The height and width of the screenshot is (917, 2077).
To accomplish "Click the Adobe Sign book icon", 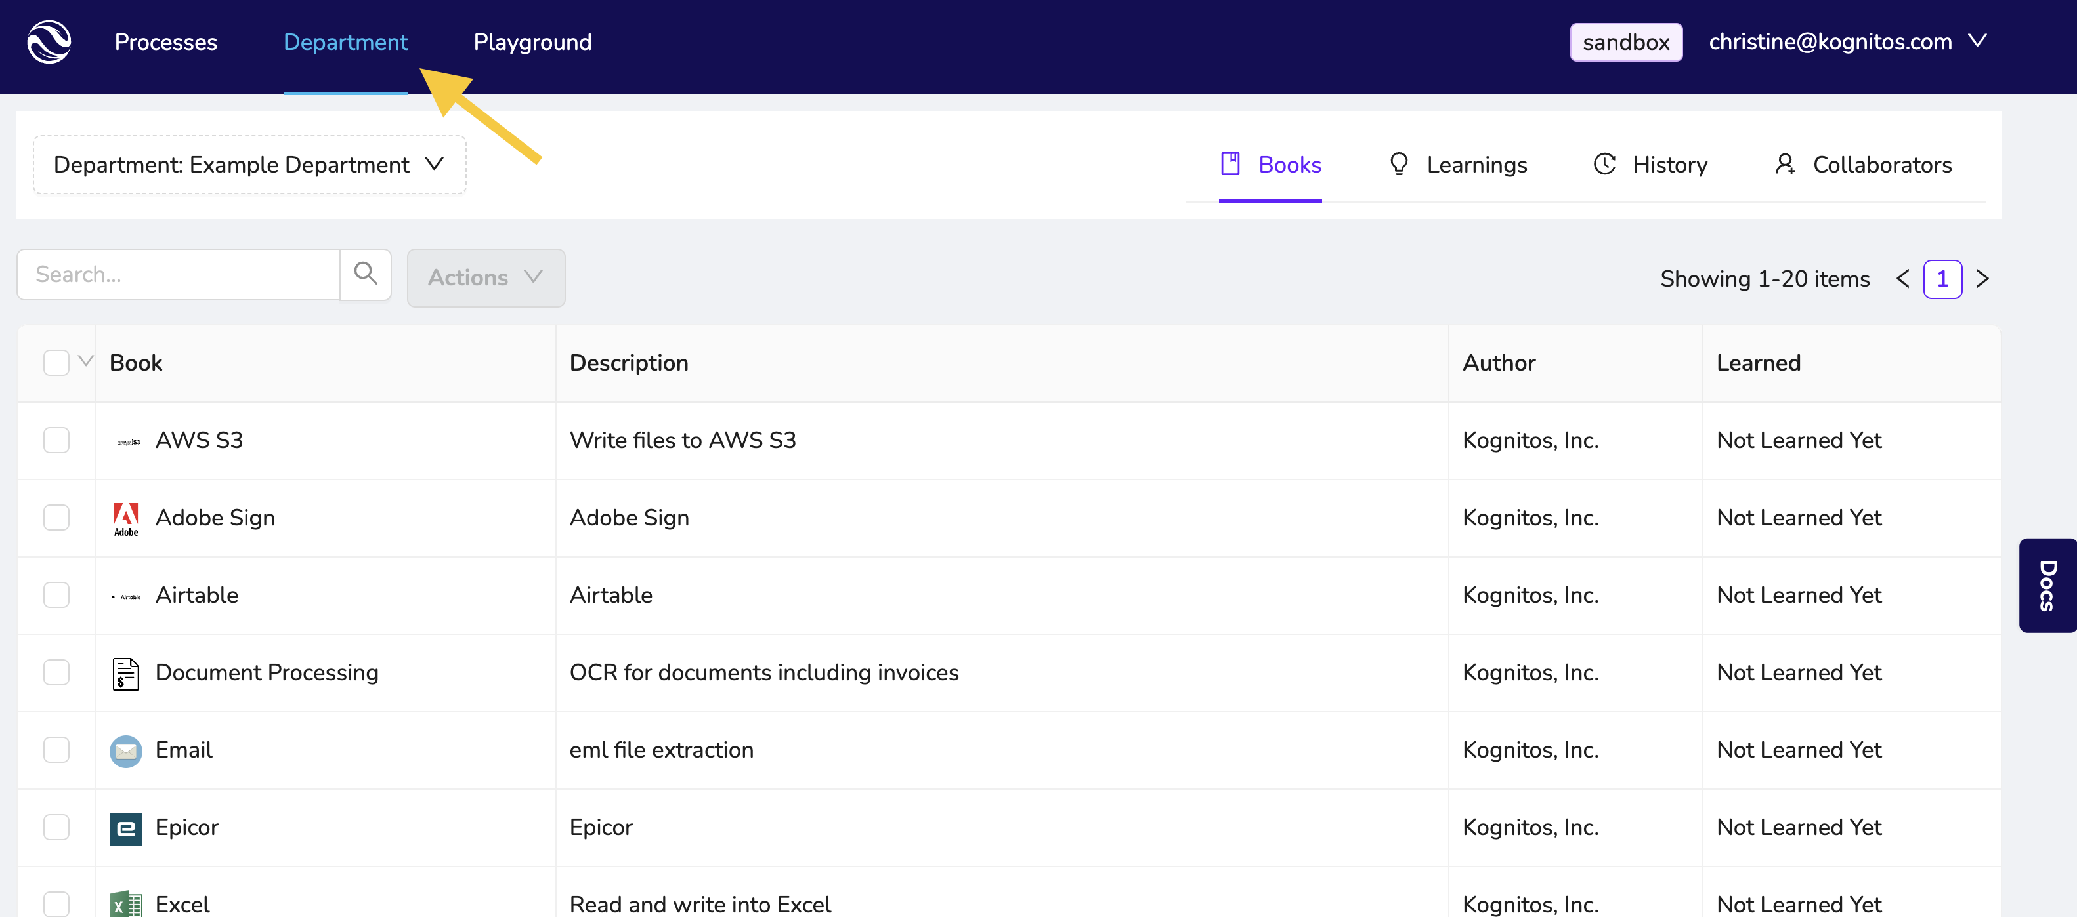I will 126,518.
